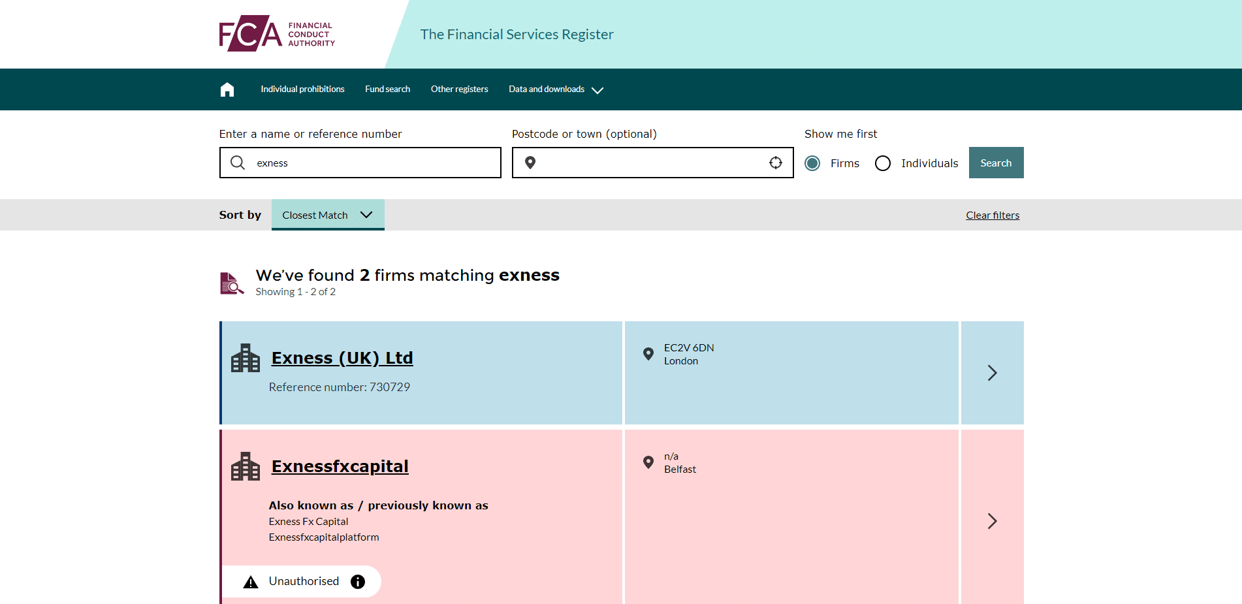Use current location crosshair icon
Viewport: 1242px width, 604px height.
point(775,163)
